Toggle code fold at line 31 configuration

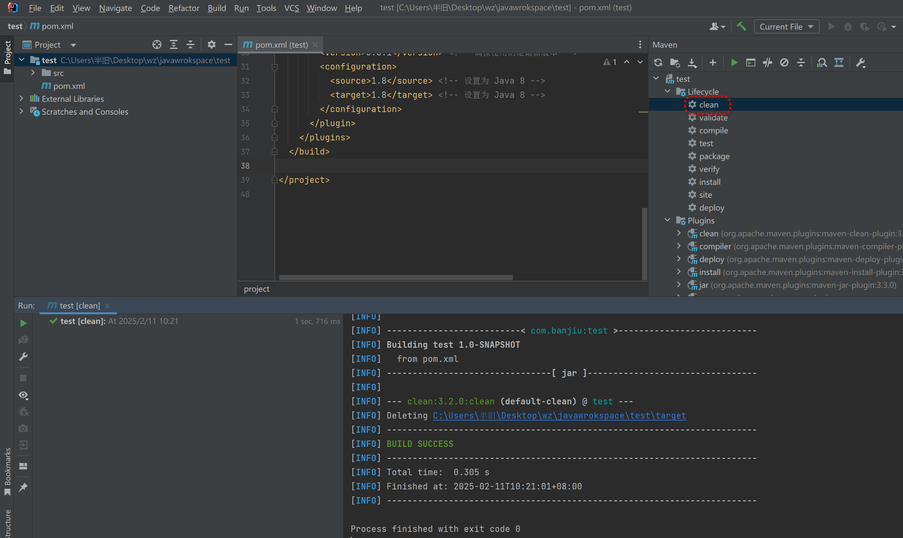274,67
